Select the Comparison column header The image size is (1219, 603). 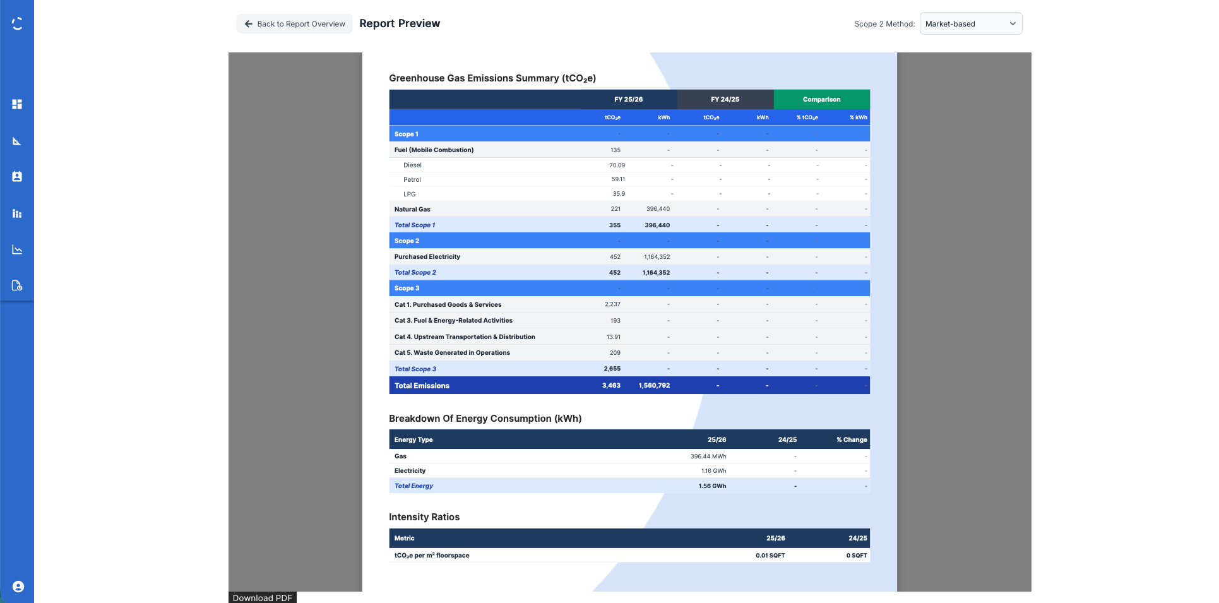[821, 99]
